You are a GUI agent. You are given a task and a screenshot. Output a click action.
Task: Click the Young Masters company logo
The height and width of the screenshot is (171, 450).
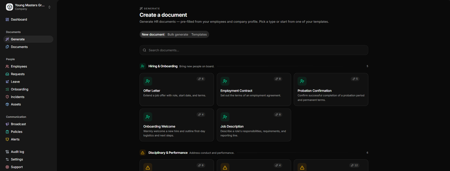tap(10, 7)
